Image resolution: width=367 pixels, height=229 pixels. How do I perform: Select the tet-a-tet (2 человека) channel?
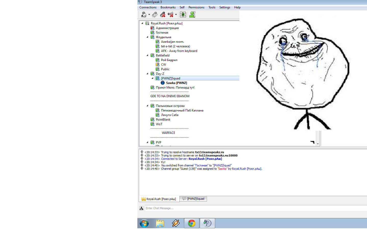pos(176,46)
